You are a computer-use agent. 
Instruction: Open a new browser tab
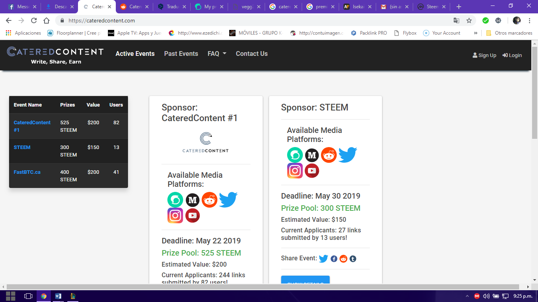pyautogui.click(x=458, y=7)
